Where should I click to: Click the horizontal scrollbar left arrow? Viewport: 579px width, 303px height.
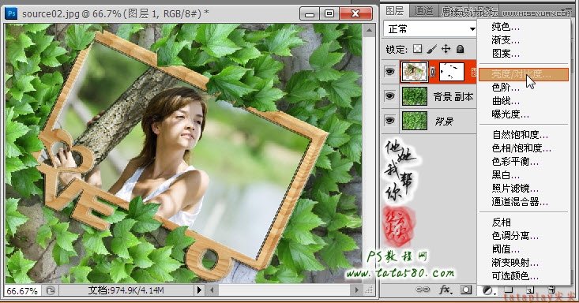tap(211, 290)
